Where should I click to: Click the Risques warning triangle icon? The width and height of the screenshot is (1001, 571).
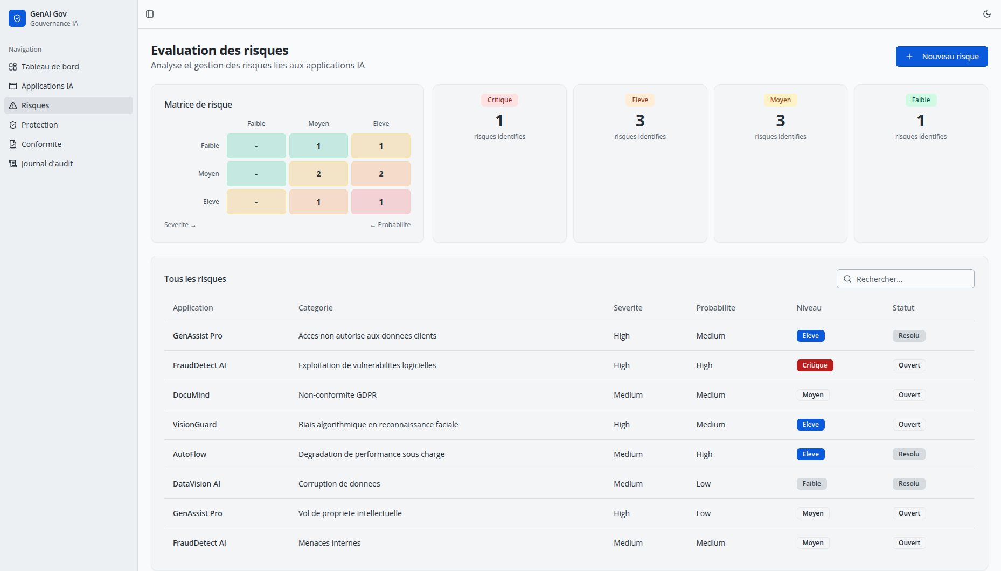point(13,105)
